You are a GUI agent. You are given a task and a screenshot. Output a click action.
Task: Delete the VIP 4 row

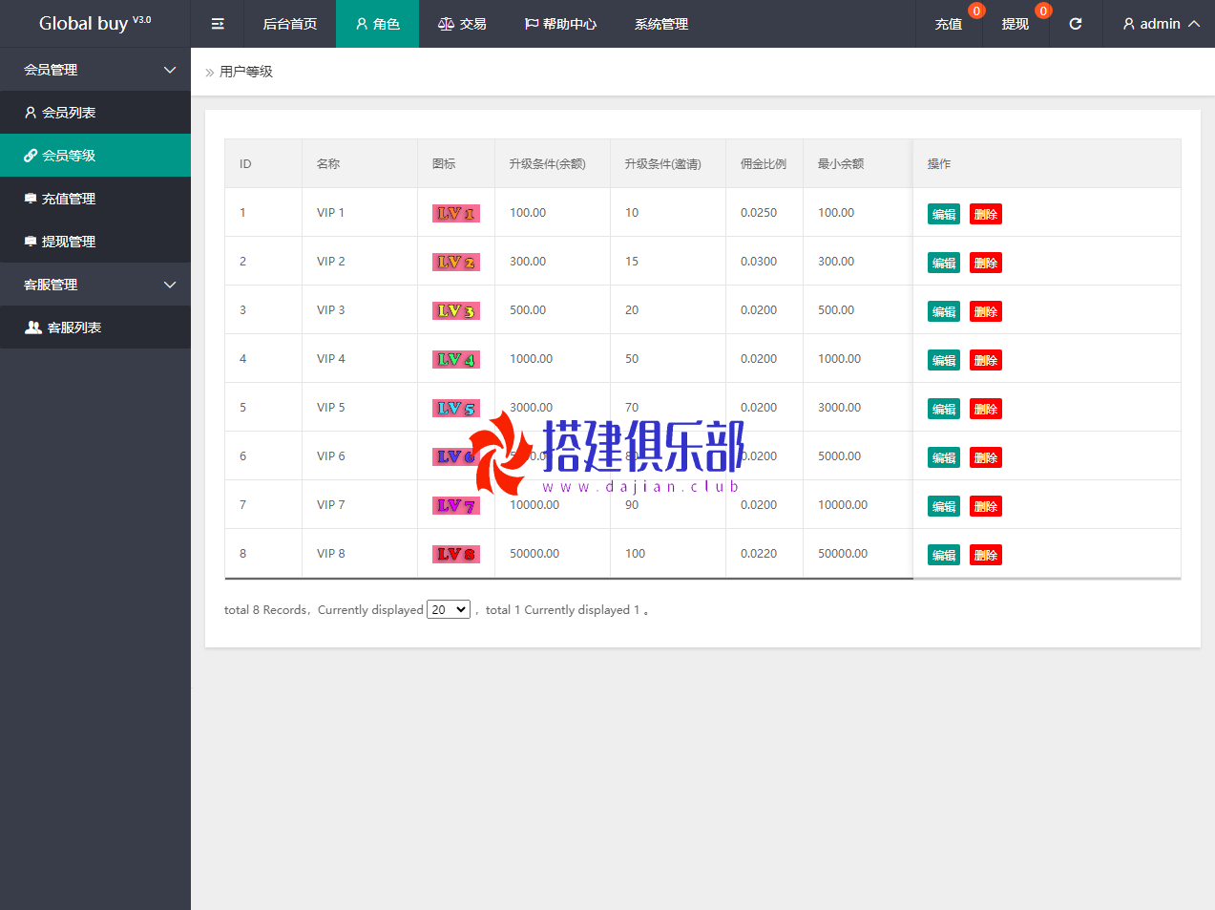986,360
